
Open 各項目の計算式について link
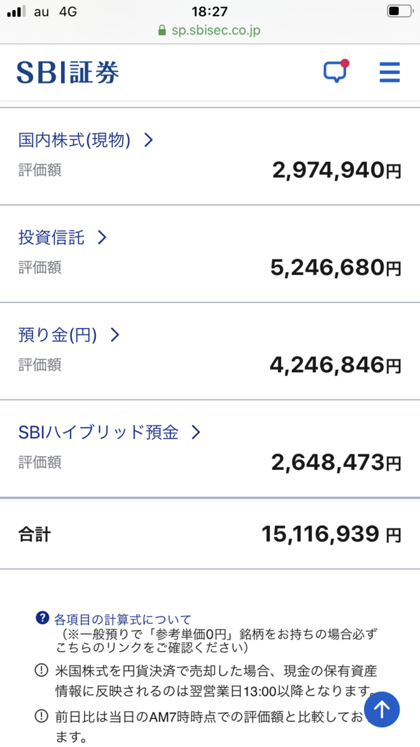(x=123, y=619)
